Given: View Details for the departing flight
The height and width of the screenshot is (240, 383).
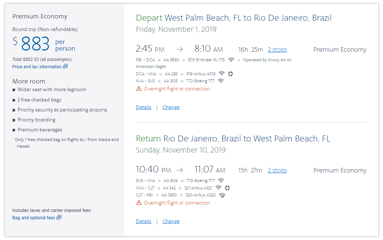Looking at the screenshot, I should (x=144, y=107).
